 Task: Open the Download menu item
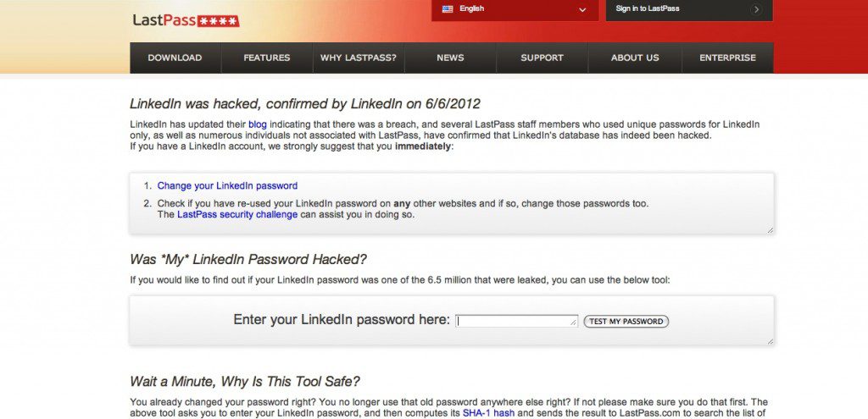pos(175,58)
